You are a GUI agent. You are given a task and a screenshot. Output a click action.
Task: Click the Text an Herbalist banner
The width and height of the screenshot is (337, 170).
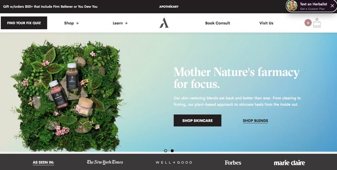point(311,6)
